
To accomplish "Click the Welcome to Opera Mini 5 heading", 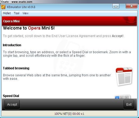I will click(29, 28).
